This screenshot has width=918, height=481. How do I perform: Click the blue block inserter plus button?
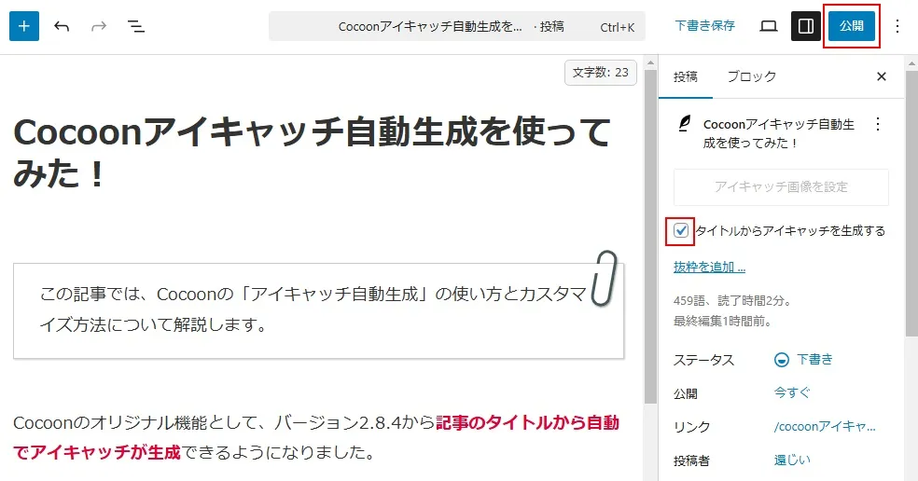point(24,26)
